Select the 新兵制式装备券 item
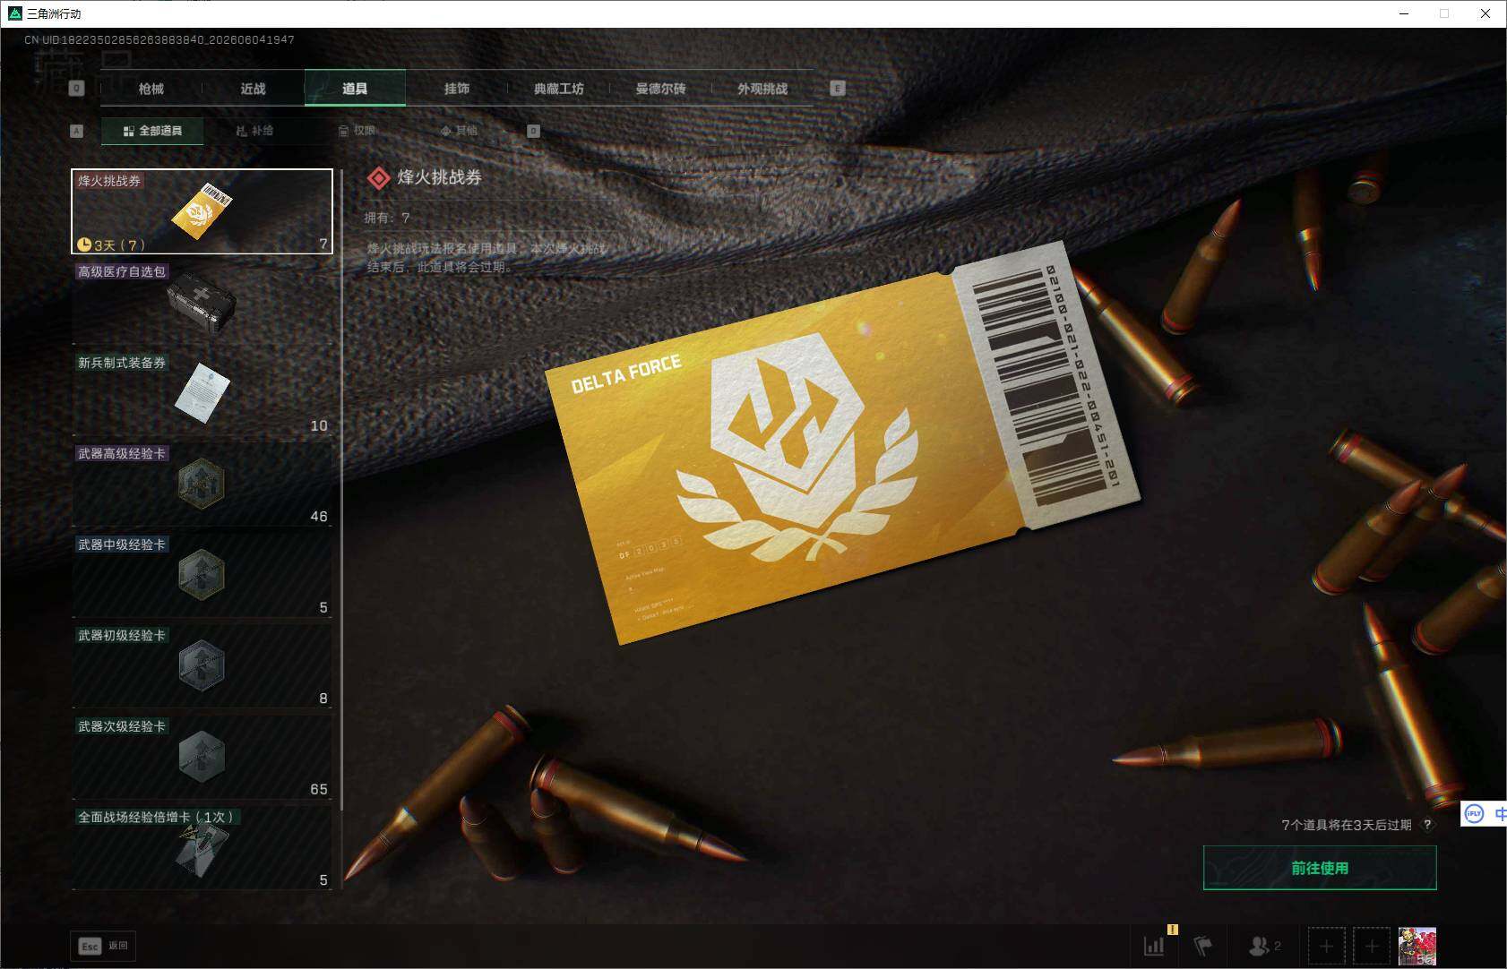Screen dimensions: 1507x969 [202, 393]
